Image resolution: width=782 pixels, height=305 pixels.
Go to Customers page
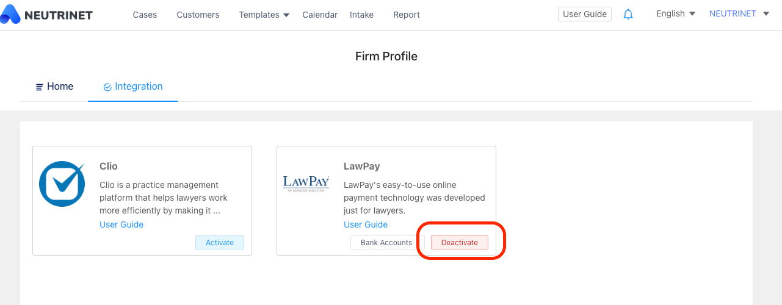198,15
